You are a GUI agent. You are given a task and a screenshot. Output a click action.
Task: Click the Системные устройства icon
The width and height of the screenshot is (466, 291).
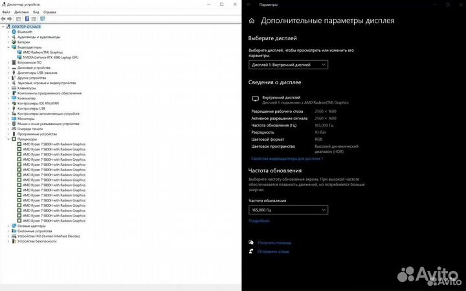(14, 231)
